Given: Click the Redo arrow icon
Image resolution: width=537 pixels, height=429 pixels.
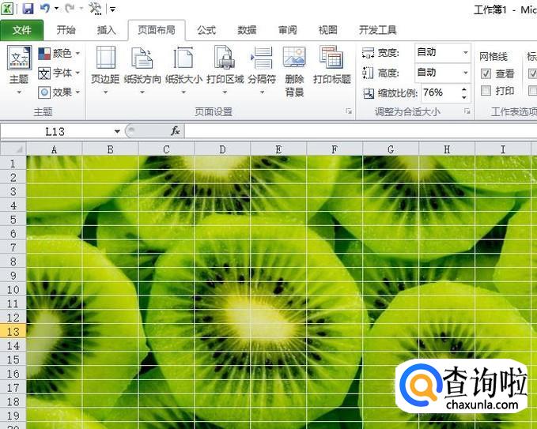Looking at the screenshot, I should [x=70, y=8].
